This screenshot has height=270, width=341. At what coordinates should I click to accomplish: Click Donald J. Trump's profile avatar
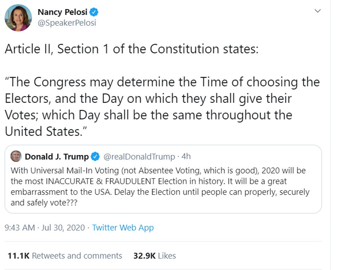pos(16,156)
